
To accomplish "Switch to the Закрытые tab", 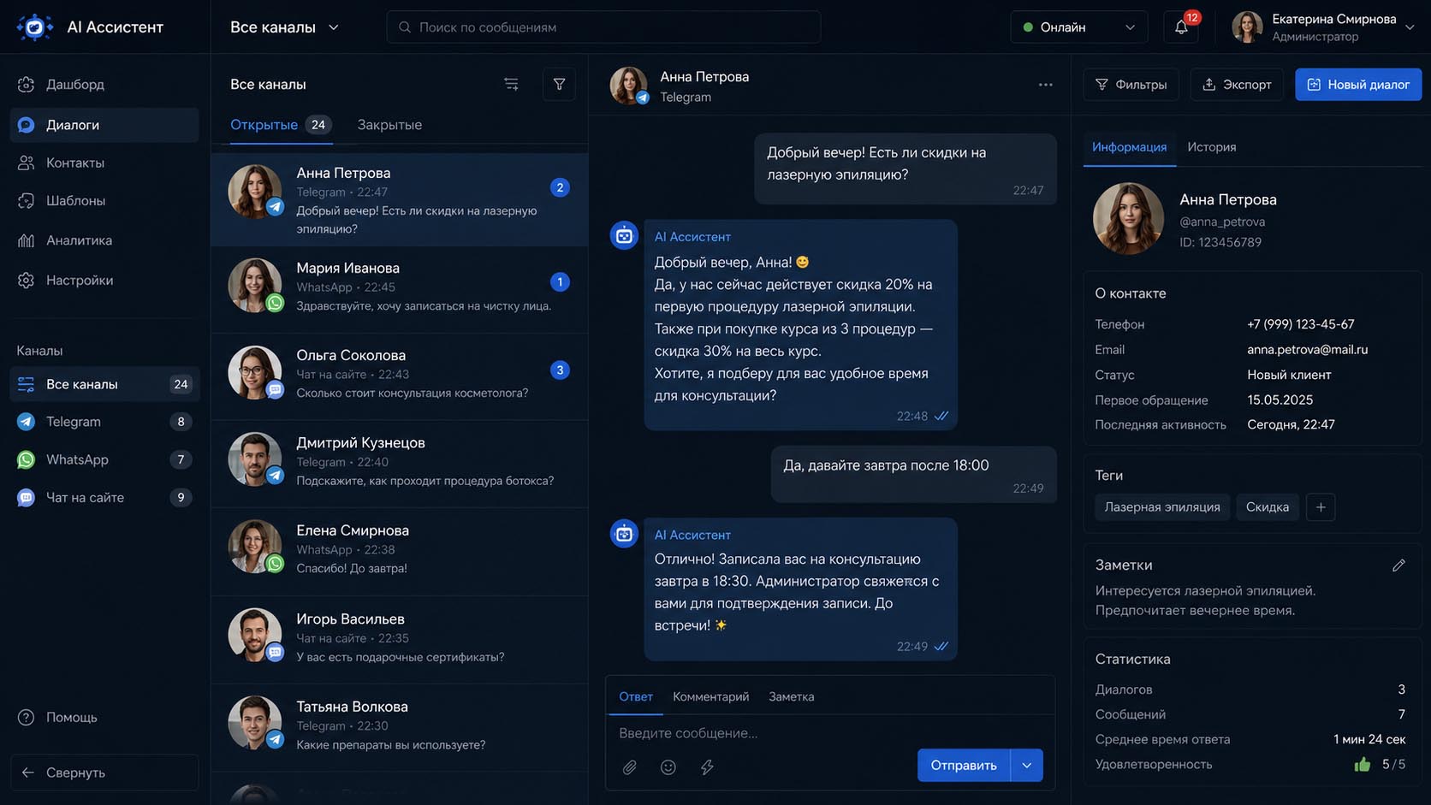I will tap(389, 125).
